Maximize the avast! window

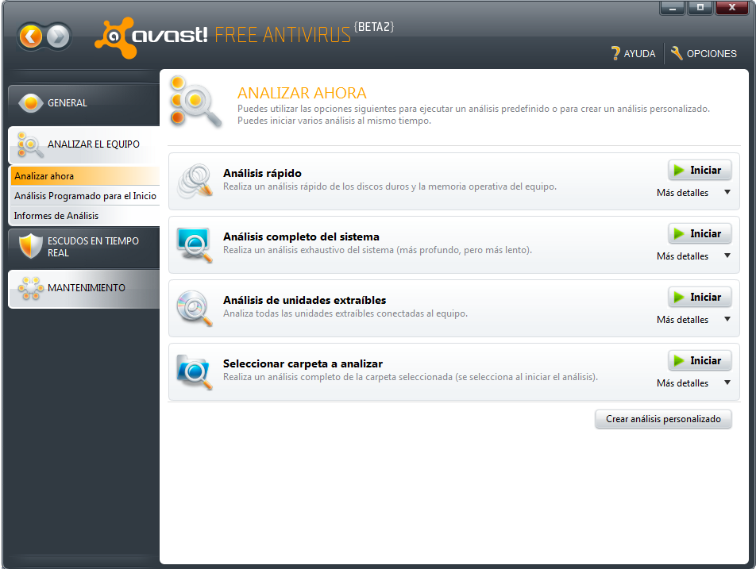click(x=700, y=8)
